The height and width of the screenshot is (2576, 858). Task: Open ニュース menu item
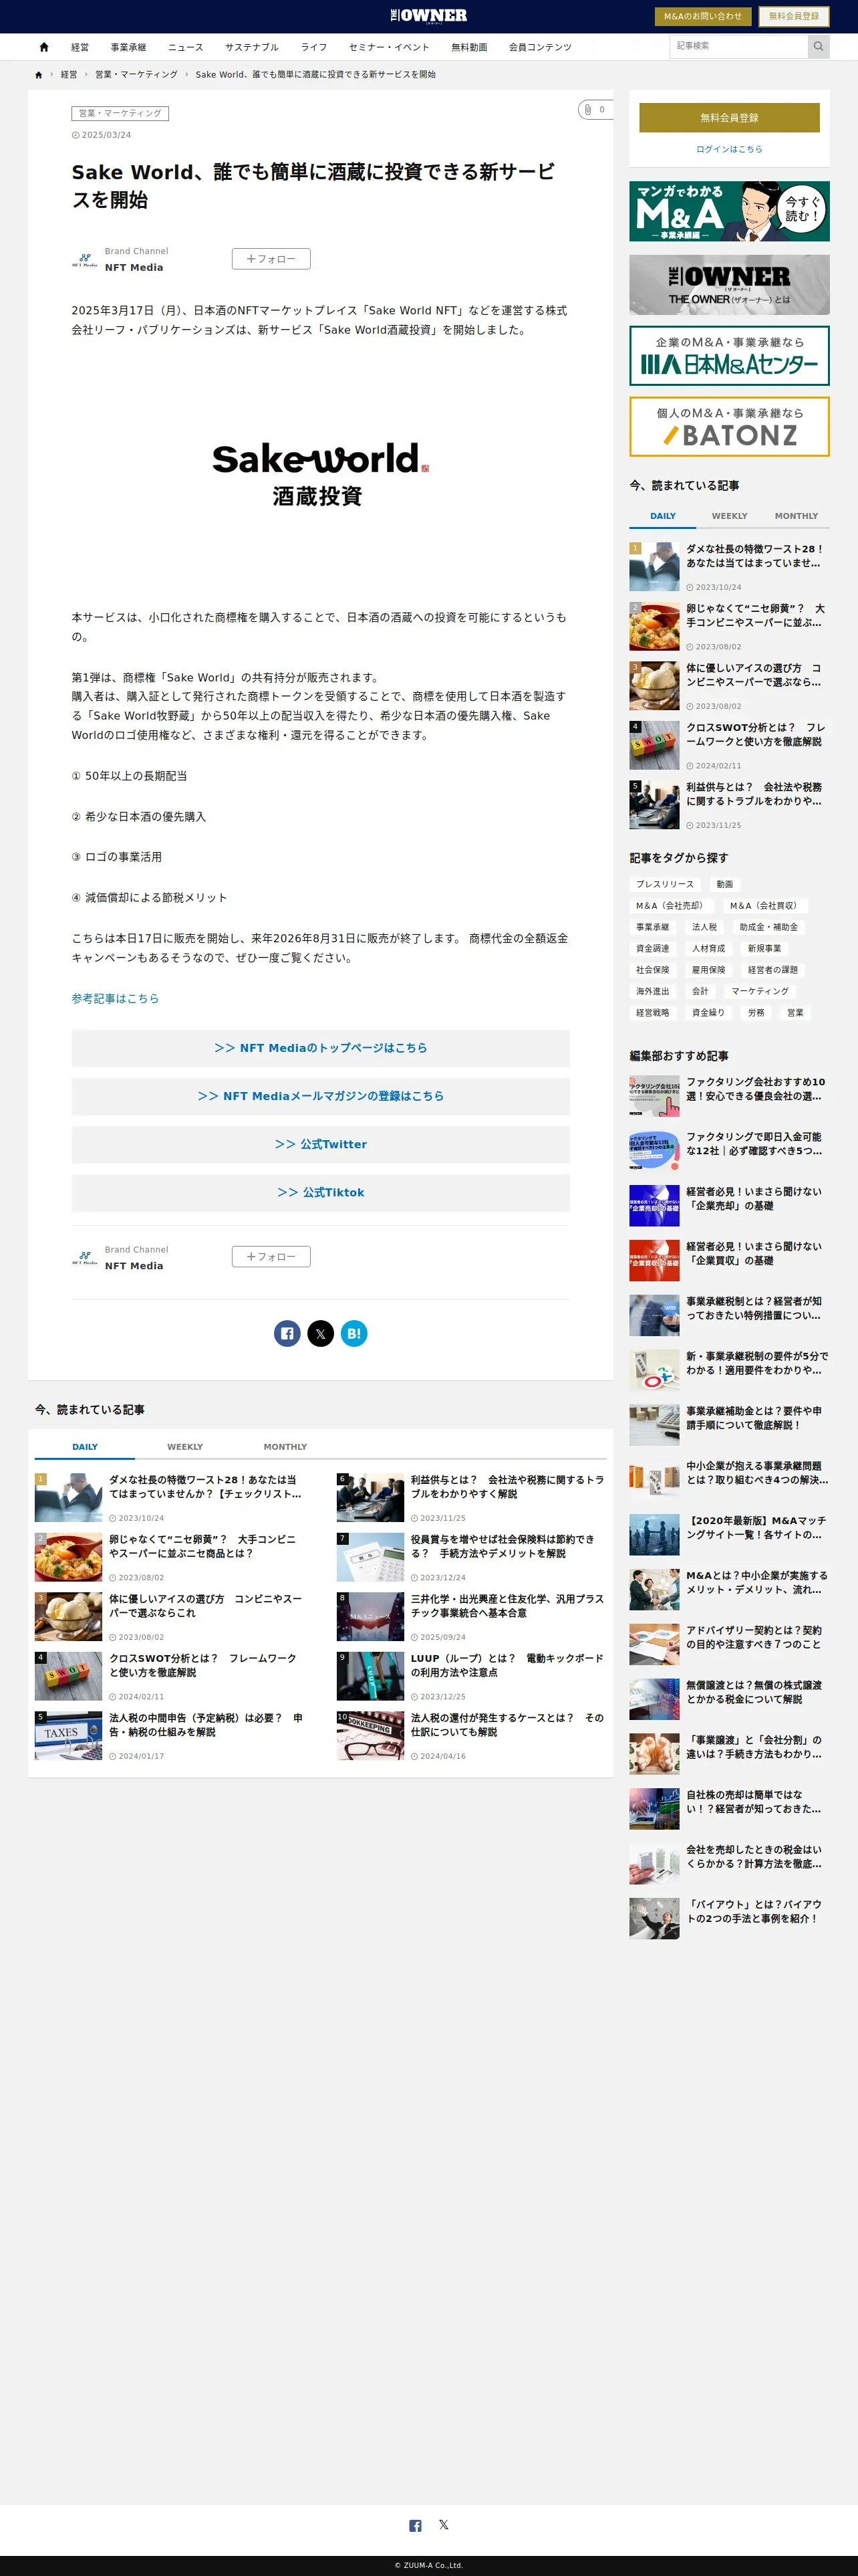186,47
